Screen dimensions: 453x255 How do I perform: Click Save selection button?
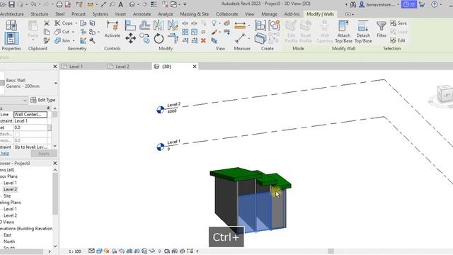tap(398, 23)
